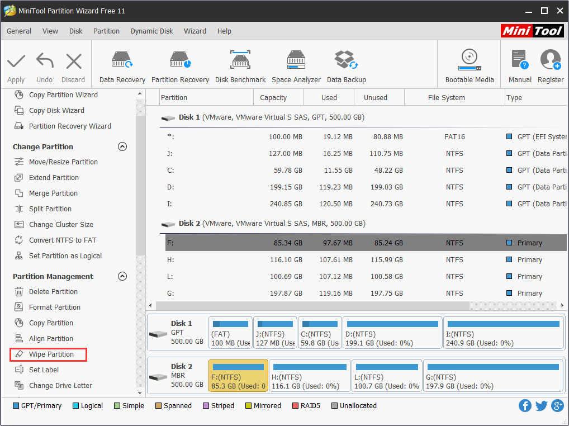The height and width of the screenshot is (426, 569).
Task: Sort by Type column header
Action: 536,98
